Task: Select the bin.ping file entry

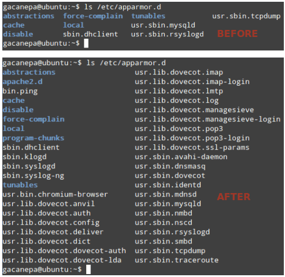Action: point(20,92)
